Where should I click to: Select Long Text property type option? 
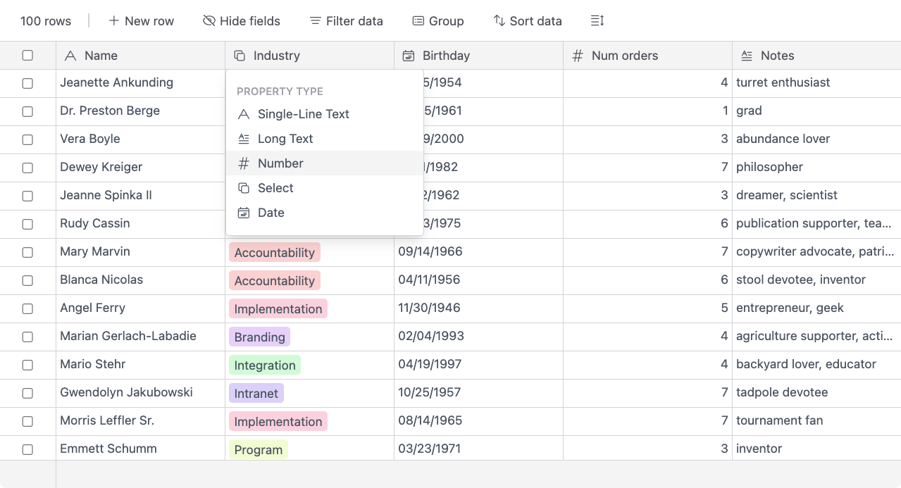tap(285, 139)
